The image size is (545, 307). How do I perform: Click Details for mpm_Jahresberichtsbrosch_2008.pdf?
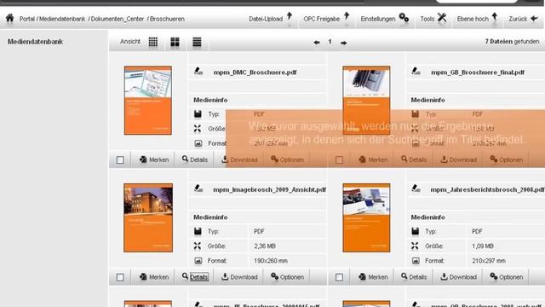[x=414, y=277]
